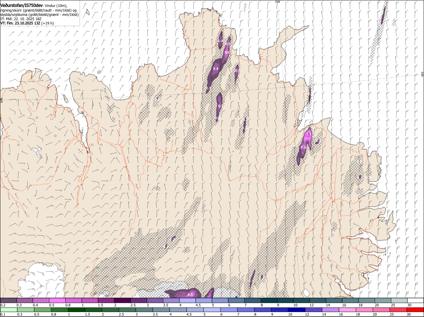Pick the pure red 30 rain swatch
Screen dimensions: 424x317
click(x=415, y=310)
